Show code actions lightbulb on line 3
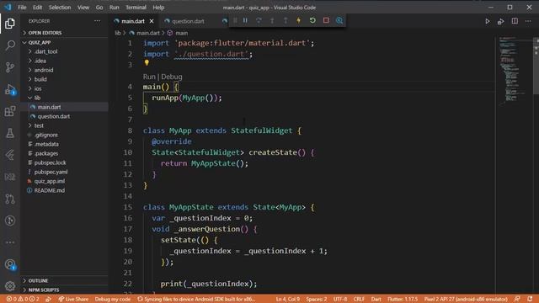The image size is (539, 303). click(x=147, y=63)
